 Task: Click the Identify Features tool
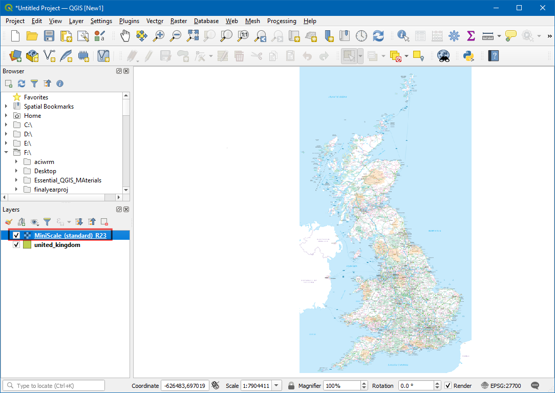pos(403,36)
